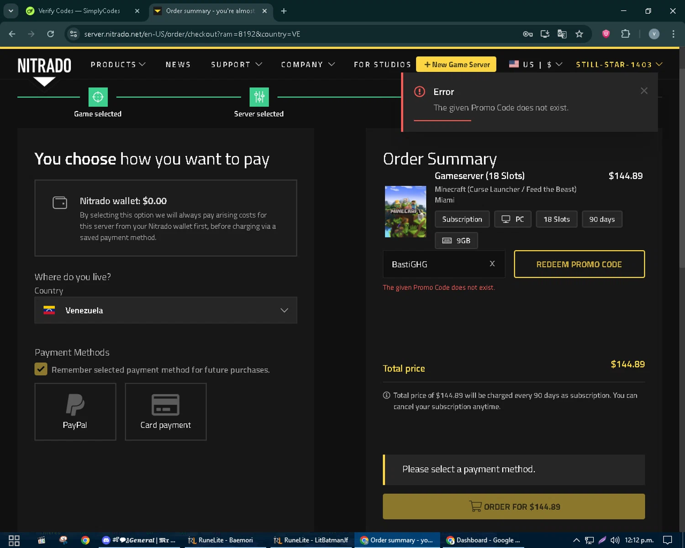Click the info icon beside total price note
The height and width of the screenshot is (548, 685).
point(386,395)
